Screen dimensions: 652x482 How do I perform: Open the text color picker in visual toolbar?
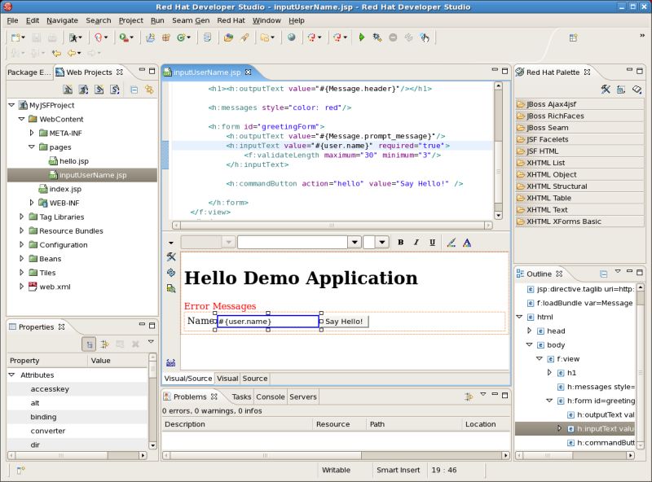(x=467, y=242)
